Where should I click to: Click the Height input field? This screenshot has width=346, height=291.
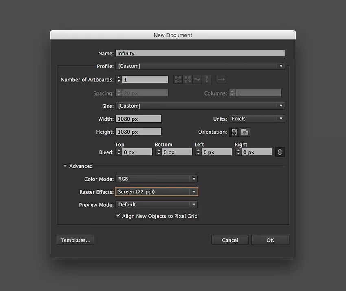click(x=138, y=132)
